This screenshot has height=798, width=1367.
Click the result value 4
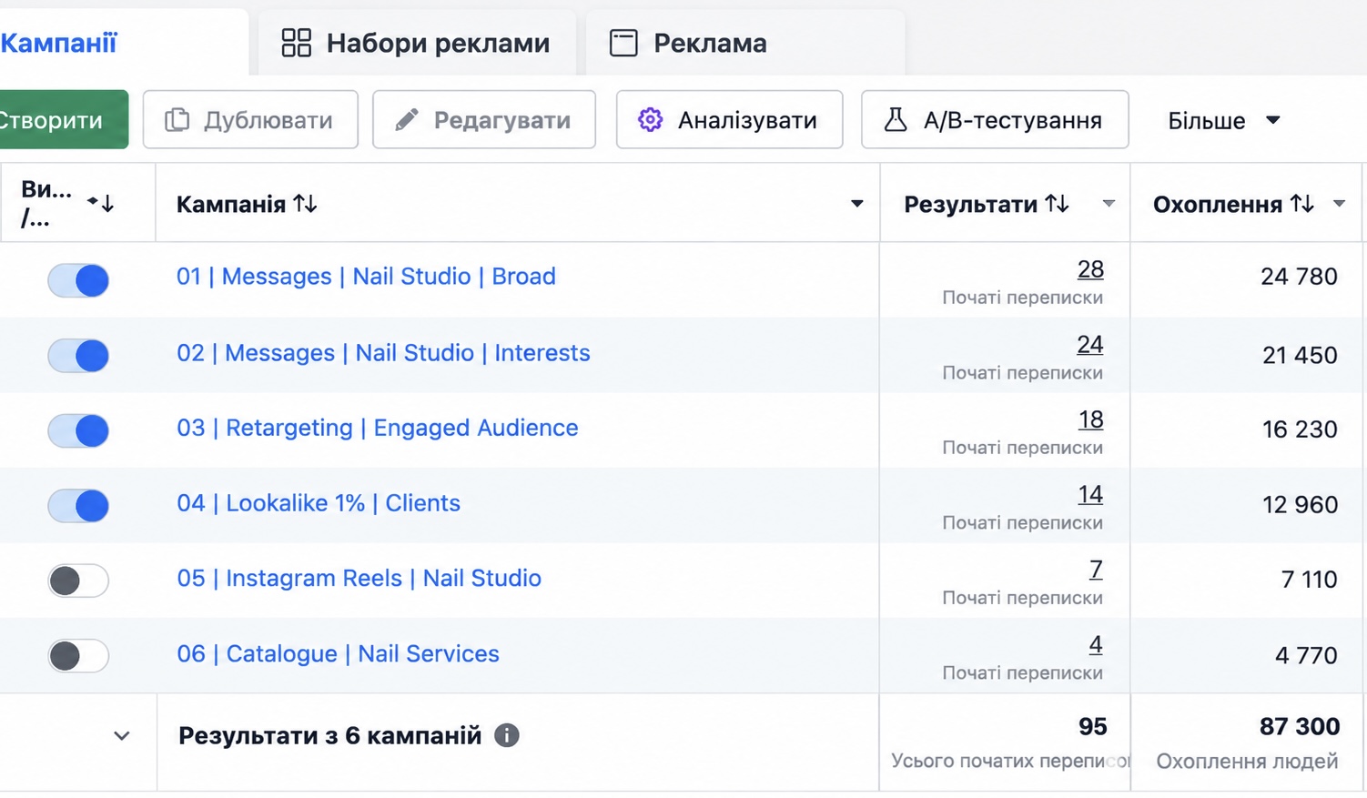tap(1096, 645)
